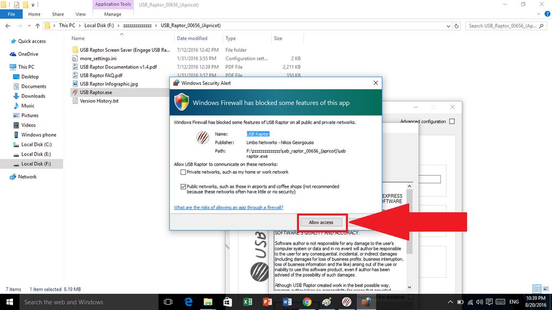This screenshot has height=310, width=552.
Task: Open the File menu in Explorer
Action: 11,14
